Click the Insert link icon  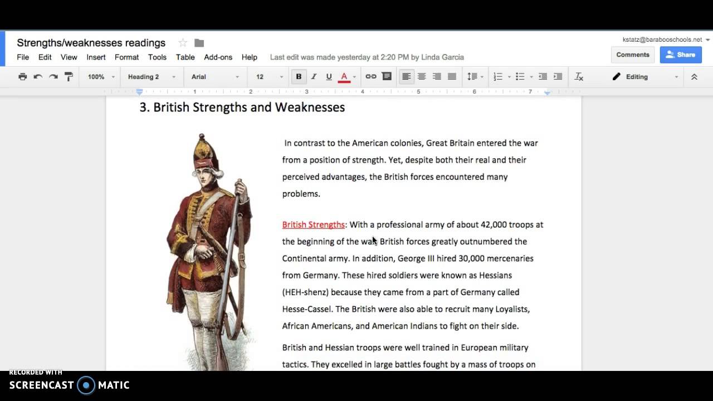[371, 77]
